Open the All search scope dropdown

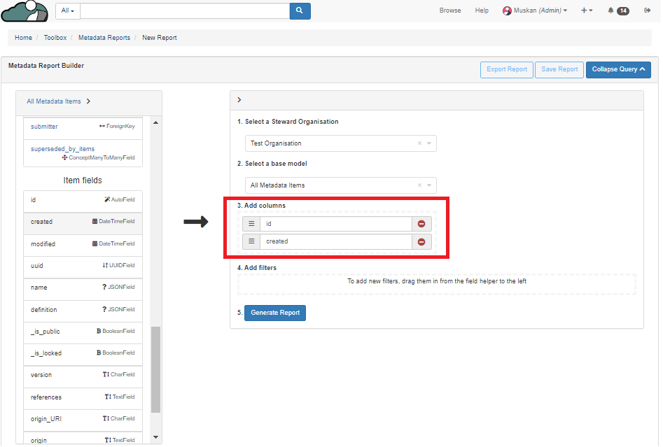pos(68,10)
